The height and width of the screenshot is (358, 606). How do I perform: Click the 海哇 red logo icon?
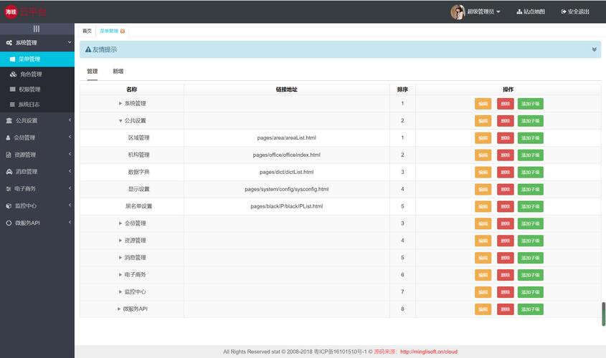click(11, 12)
